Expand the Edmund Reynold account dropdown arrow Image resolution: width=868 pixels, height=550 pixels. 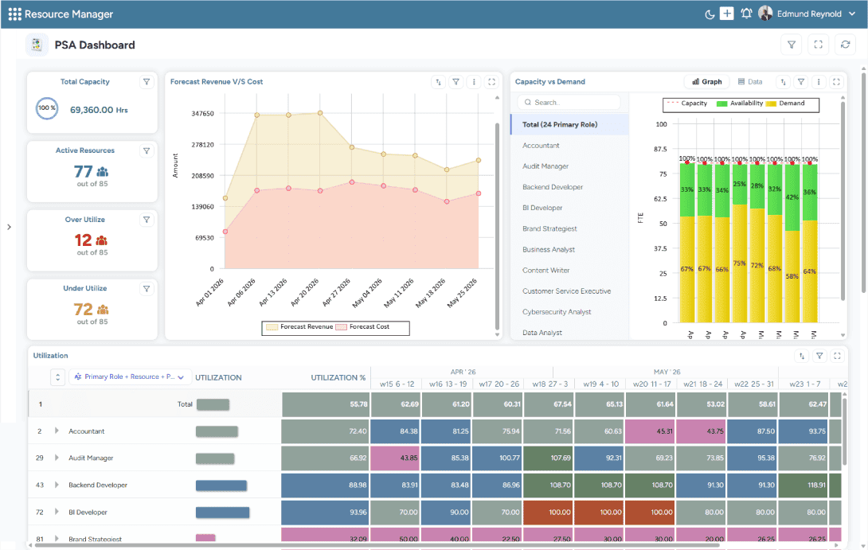(852, 14)
